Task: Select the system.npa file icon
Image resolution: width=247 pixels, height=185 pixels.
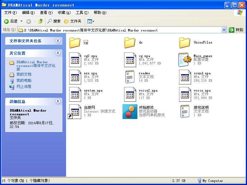Action: point(75,94)
